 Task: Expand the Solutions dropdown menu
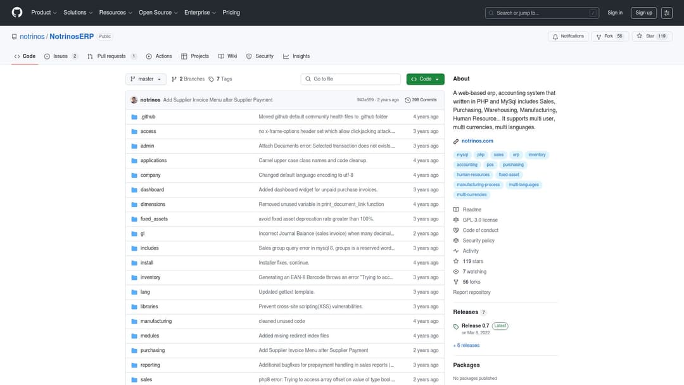tap(78, 13)
